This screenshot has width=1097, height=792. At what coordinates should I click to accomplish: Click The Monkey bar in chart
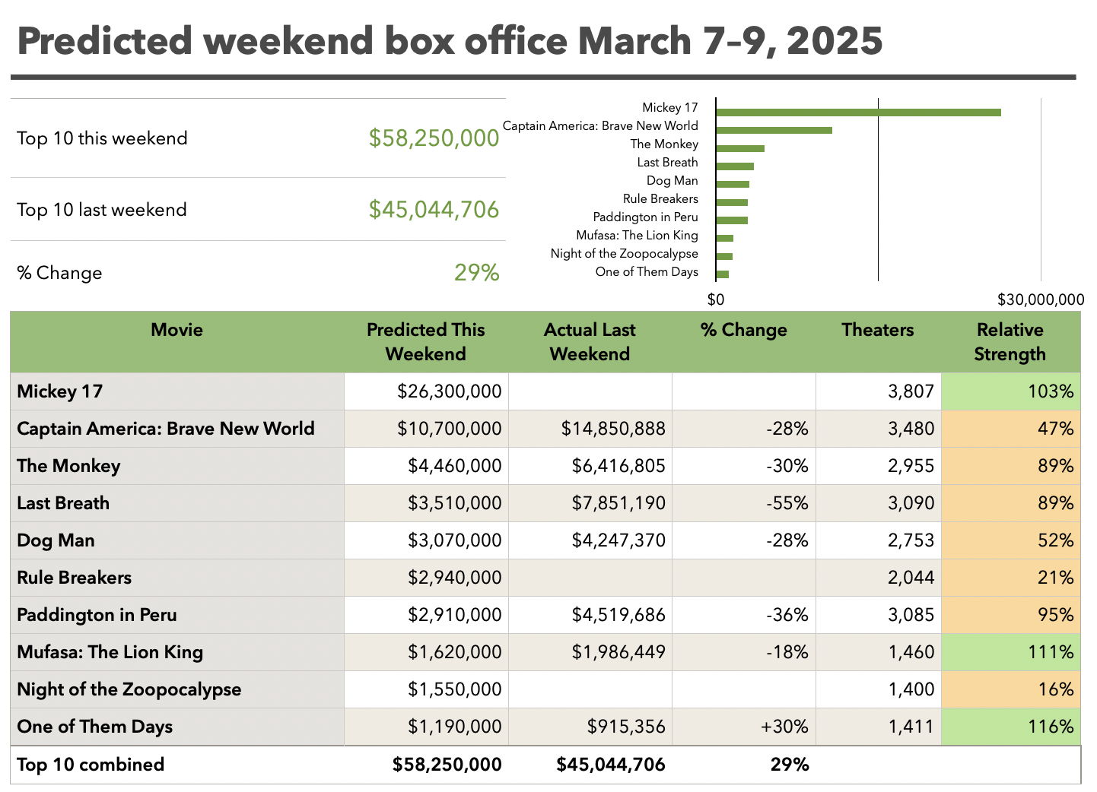coord(740,148)
